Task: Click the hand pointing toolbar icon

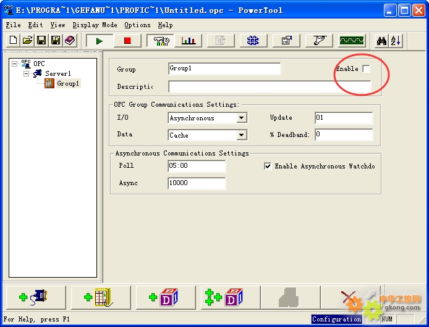Action: [x=319, y=41]
